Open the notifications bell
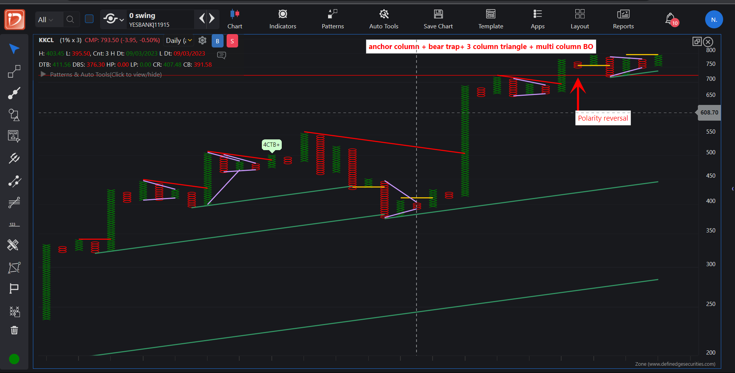Screen dimensions: 735x373 (x=670, y=19)
